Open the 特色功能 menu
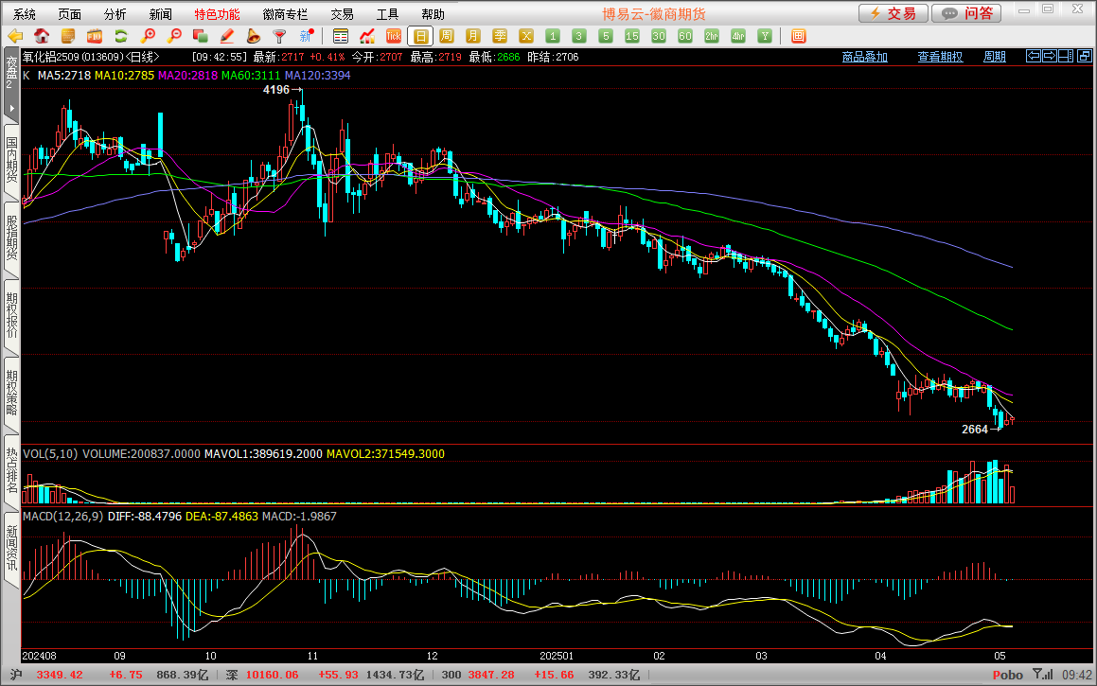The height and width of the screenshot is (686, 1097). 217,14
